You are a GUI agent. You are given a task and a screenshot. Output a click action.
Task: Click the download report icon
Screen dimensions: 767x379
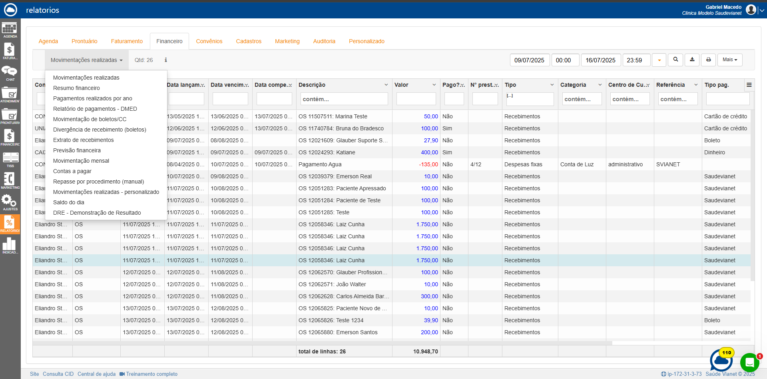click(692, 60)
